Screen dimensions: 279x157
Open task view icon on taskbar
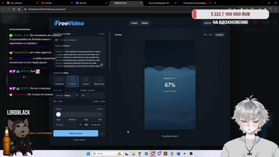click(x=127, y=154)
